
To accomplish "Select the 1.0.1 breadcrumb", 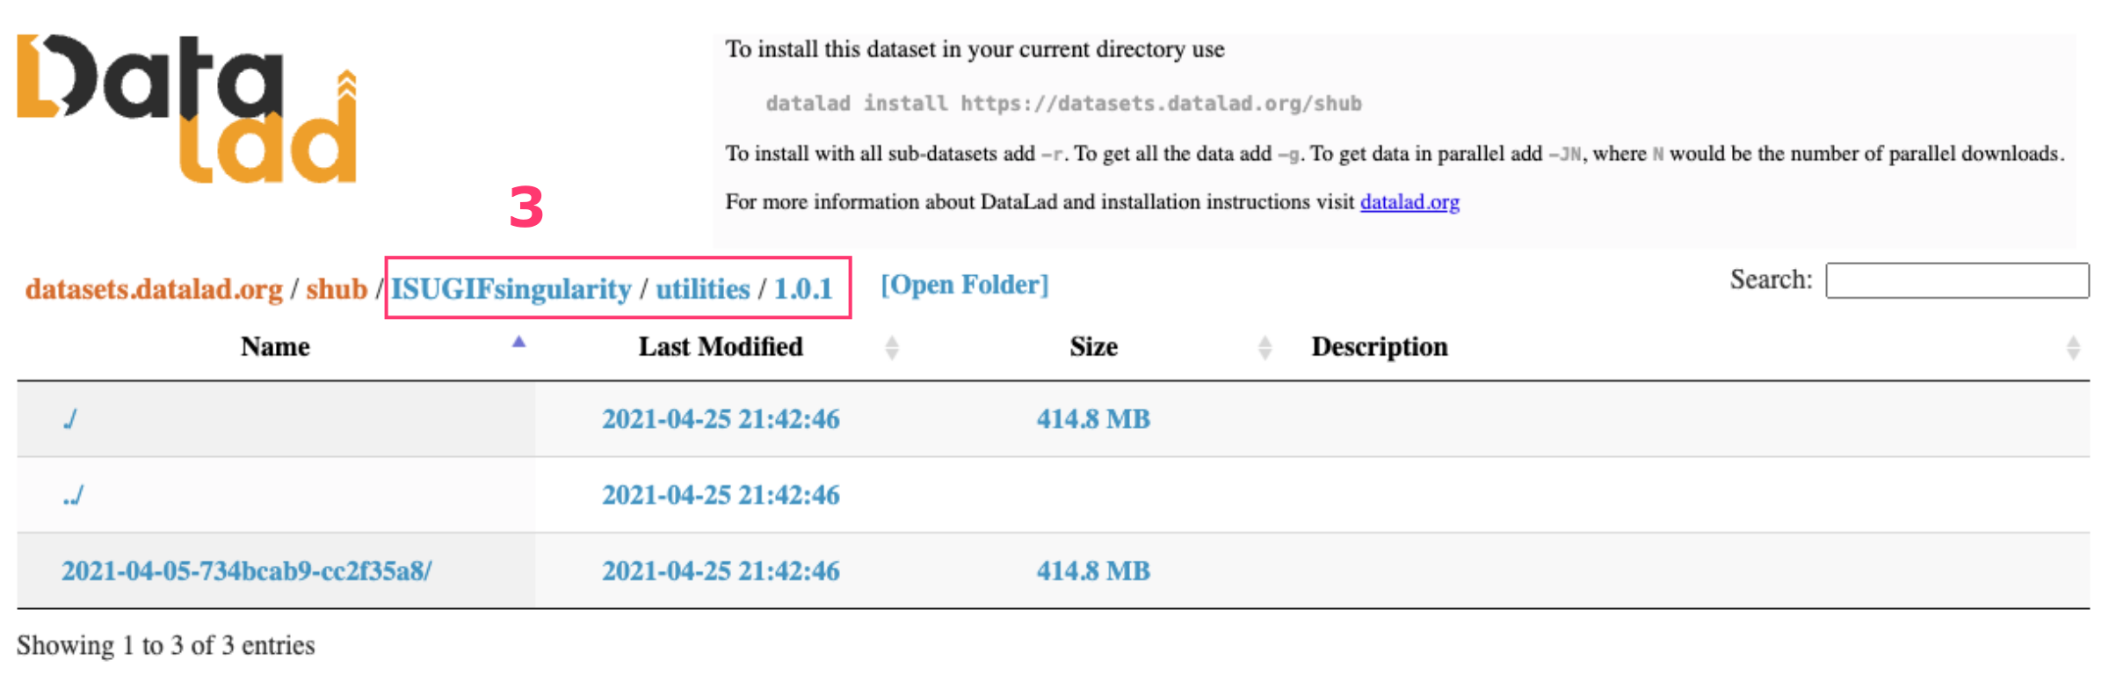I will coord(802,289).
